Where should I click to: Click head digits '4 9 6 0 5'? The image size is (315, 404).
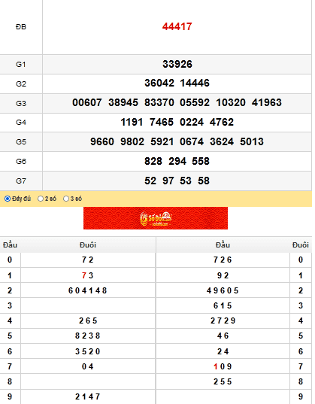223,290
